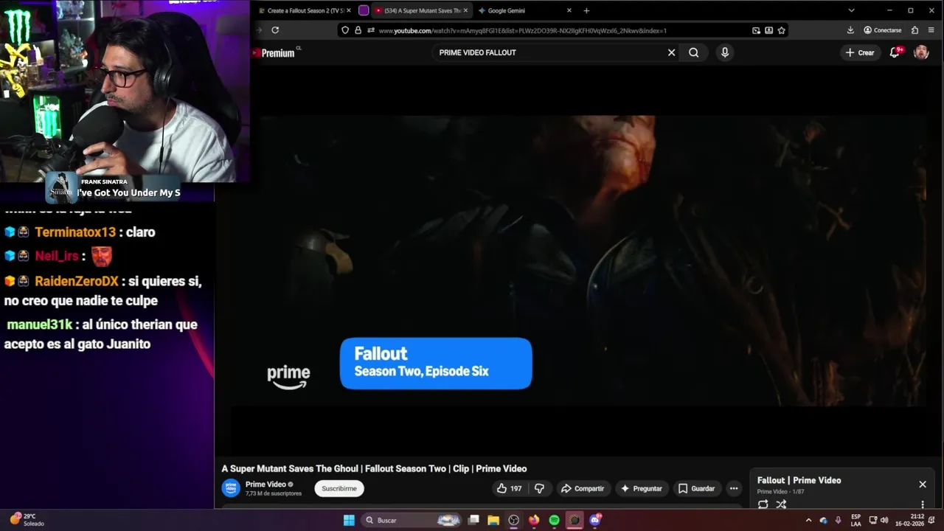
Task: Expand the browser tab list dropdown
Action: tap(851, 10)
